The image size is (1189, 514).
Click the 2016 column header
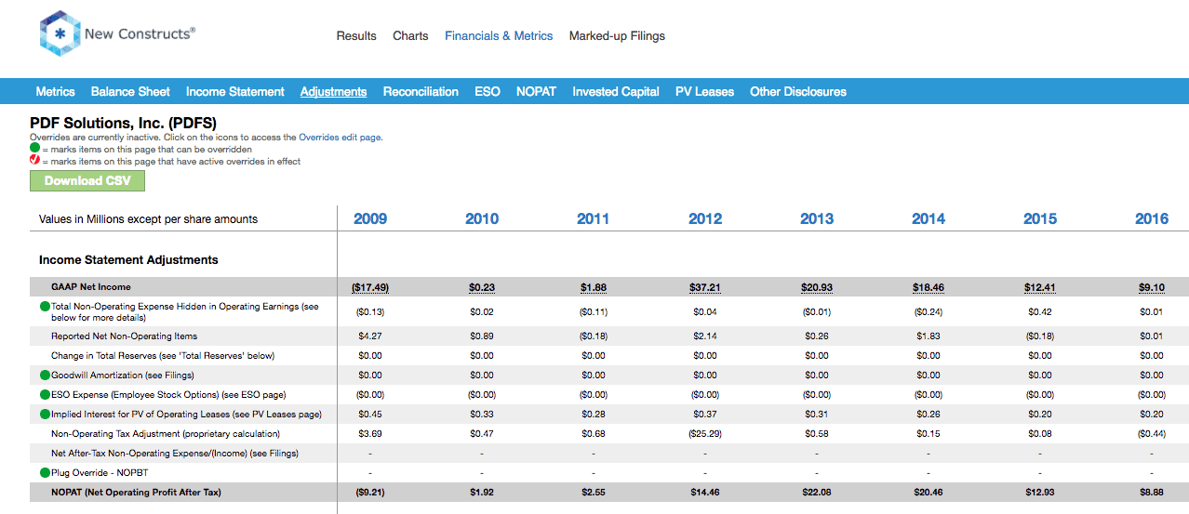tap(1152, 219)
